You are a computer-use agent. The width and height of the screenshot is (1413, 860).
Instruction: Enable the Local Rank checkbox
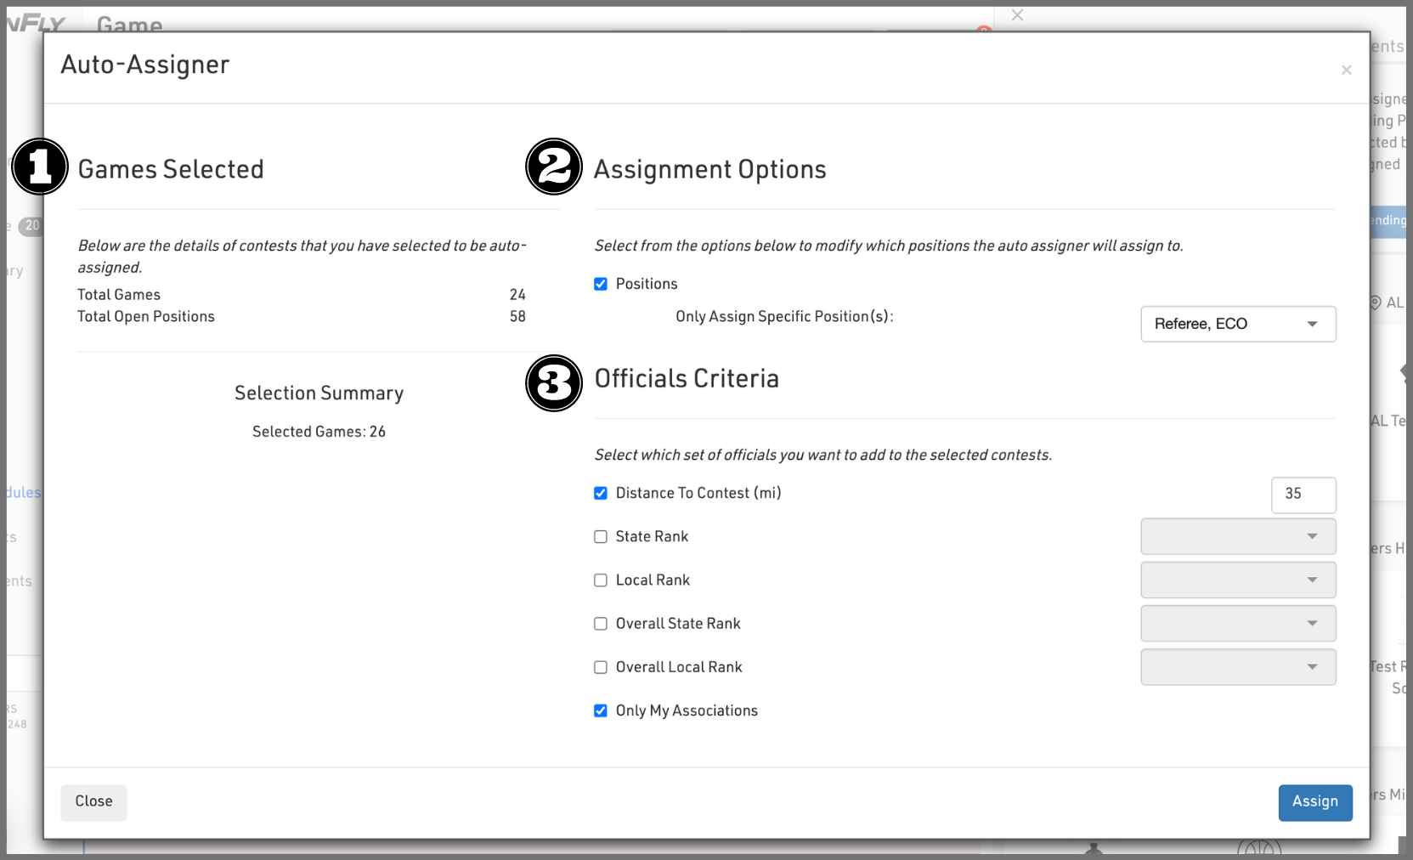(x=601, y=580)
